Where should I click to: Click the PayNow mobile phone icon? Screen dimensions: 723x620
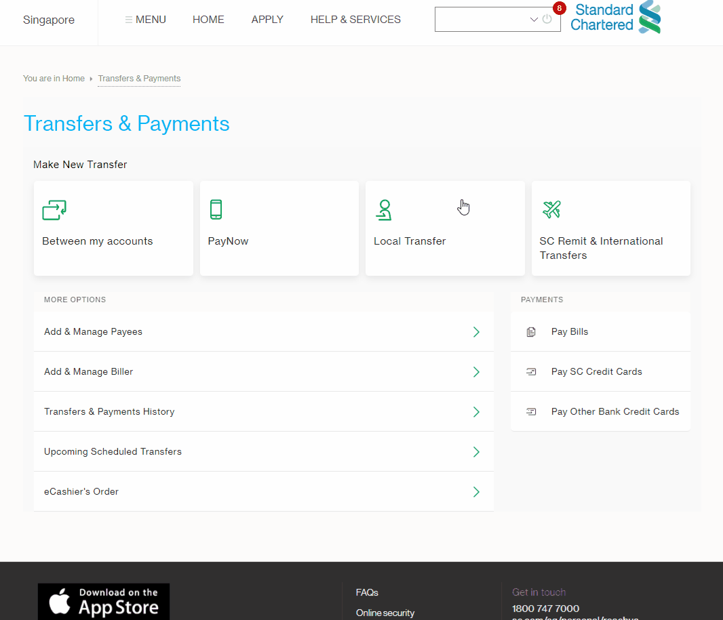point(216,209)
